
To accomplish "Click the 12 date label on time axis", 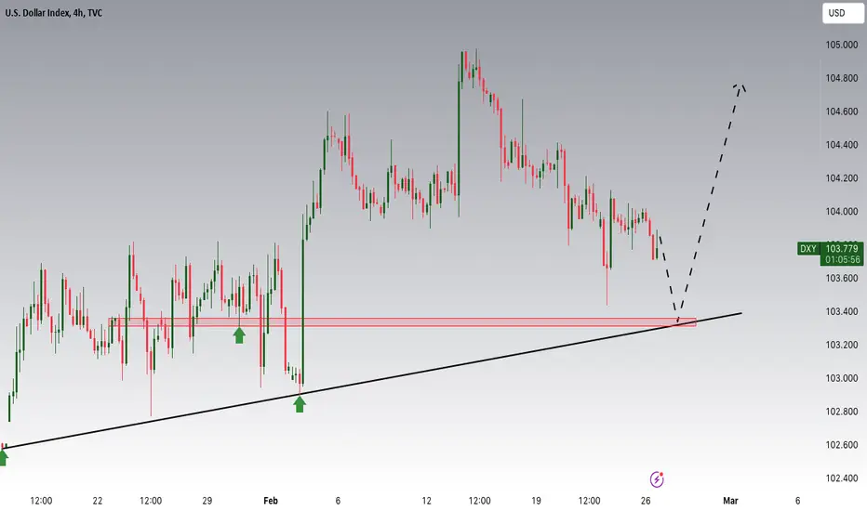I will [426, 501].
